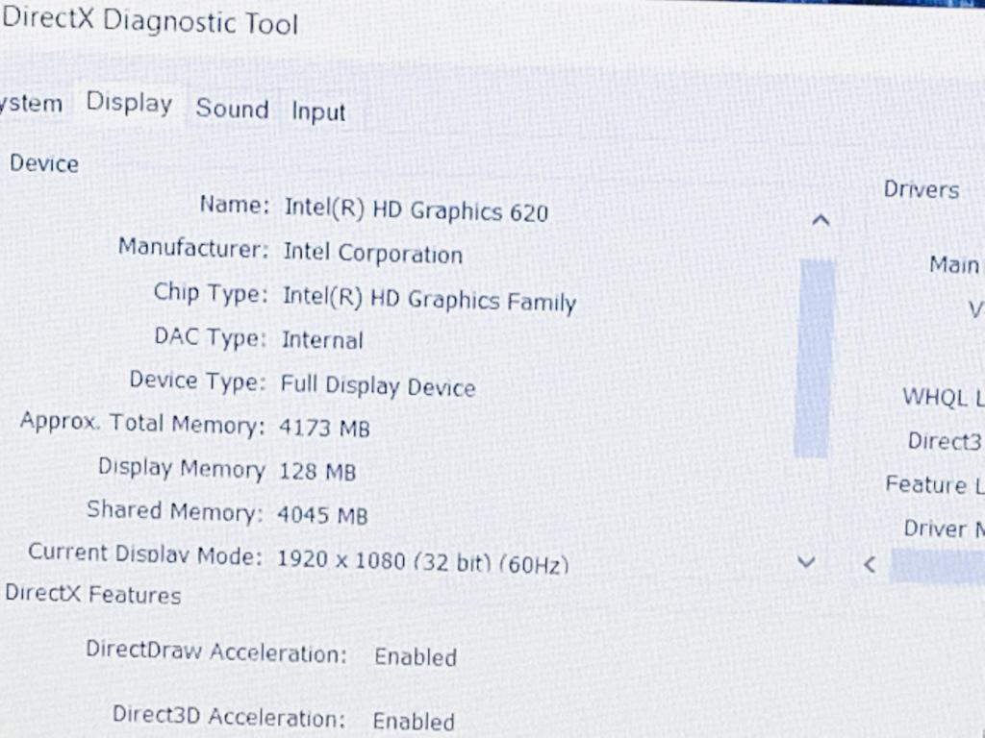Viewport: 985px width, 738px height.
Task: Open the Input tab
Action: 318,111
